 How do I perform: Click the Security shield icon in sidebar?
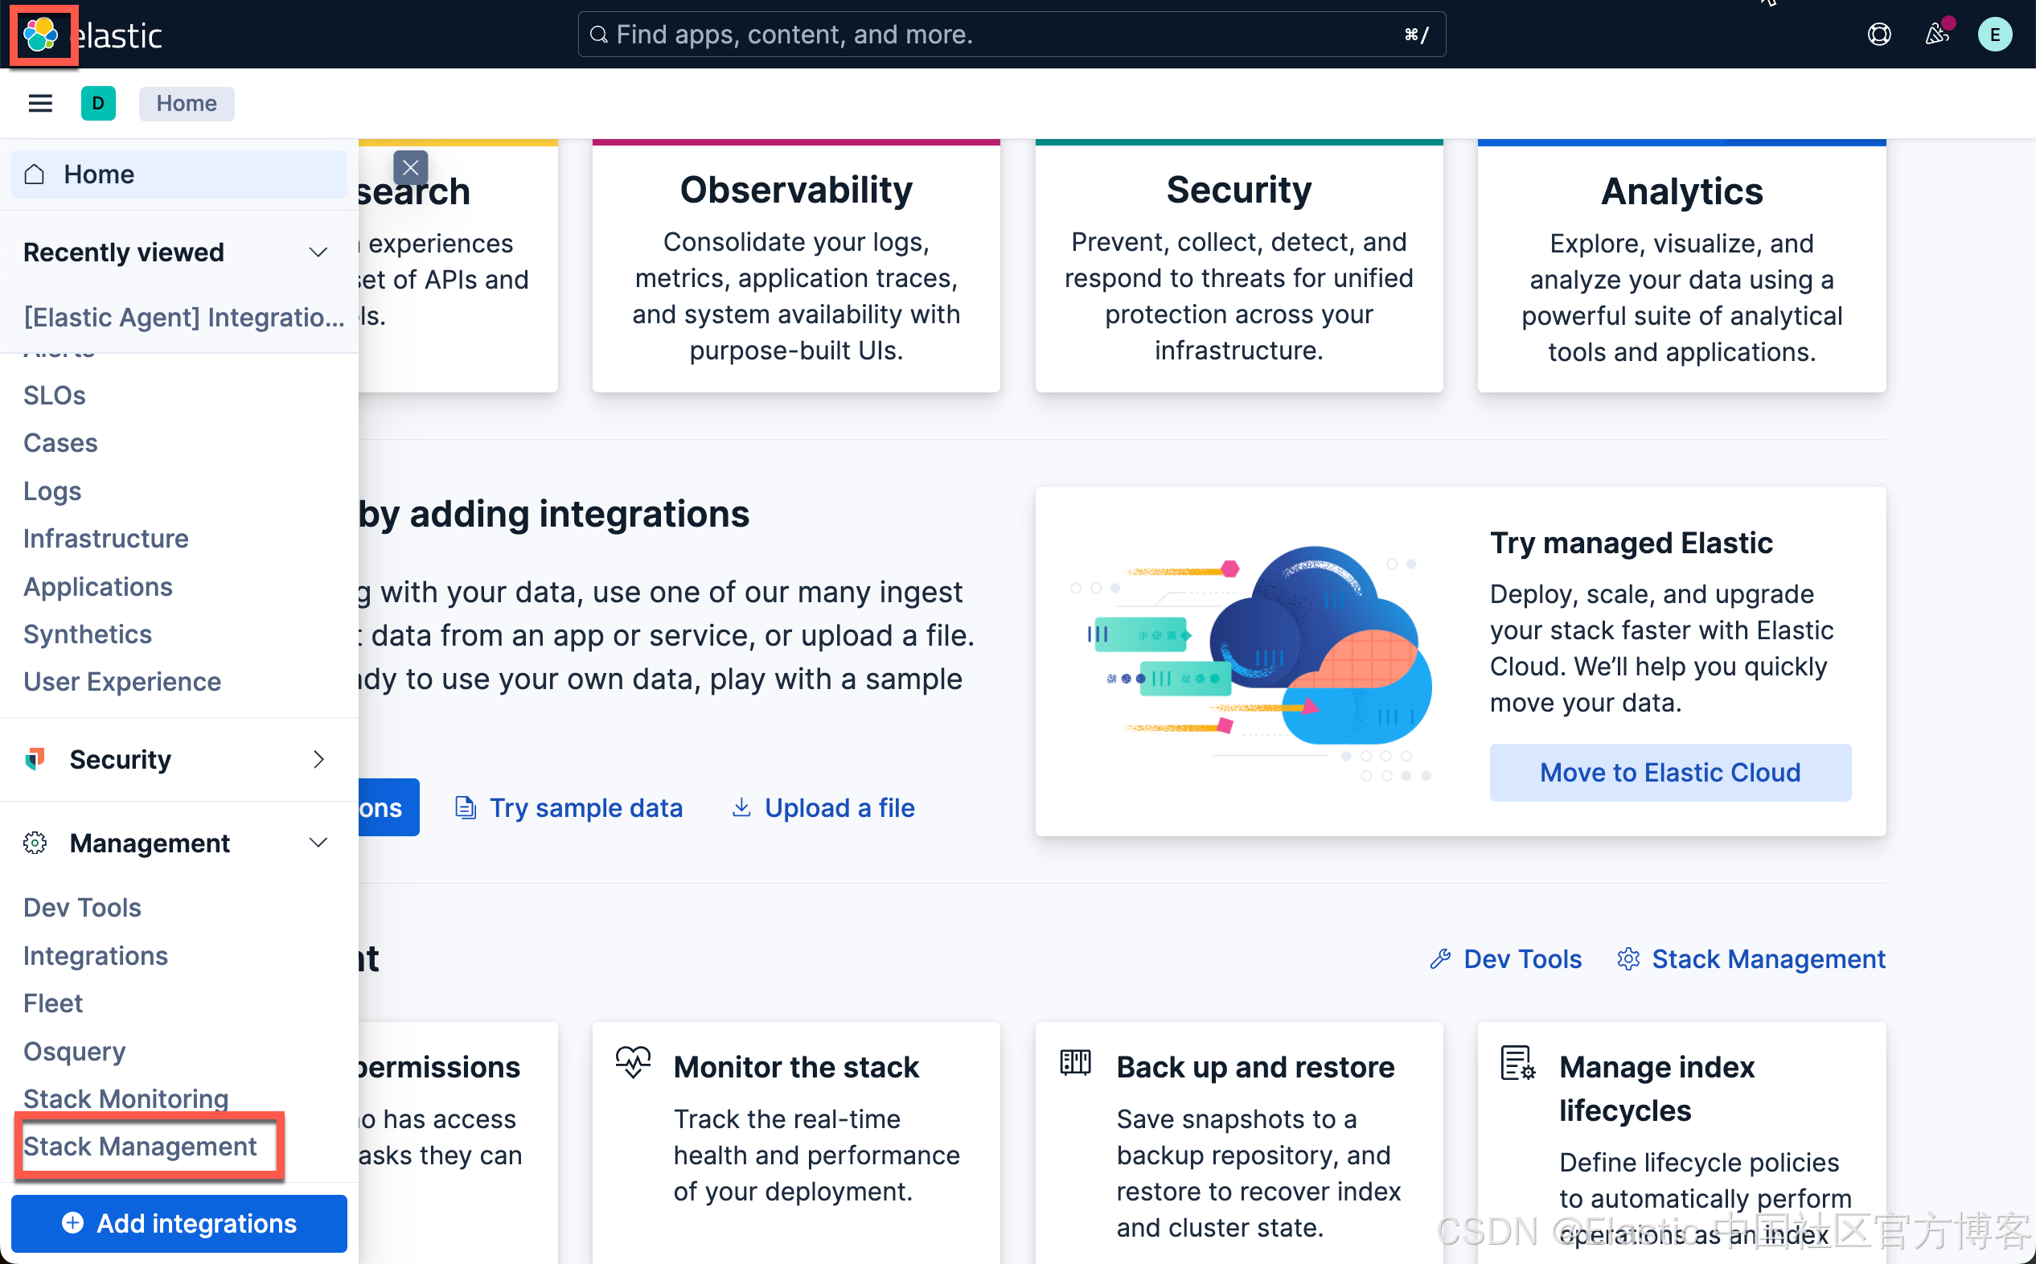point(35,759)
